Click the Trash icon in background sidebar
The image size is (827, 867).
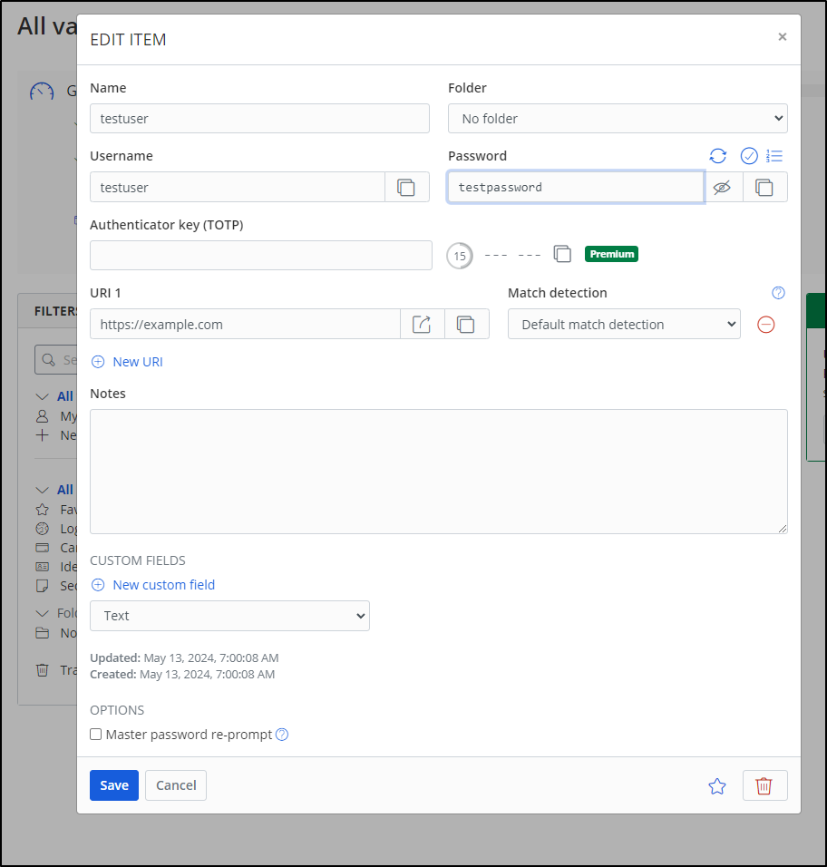(x=42, y=670)
